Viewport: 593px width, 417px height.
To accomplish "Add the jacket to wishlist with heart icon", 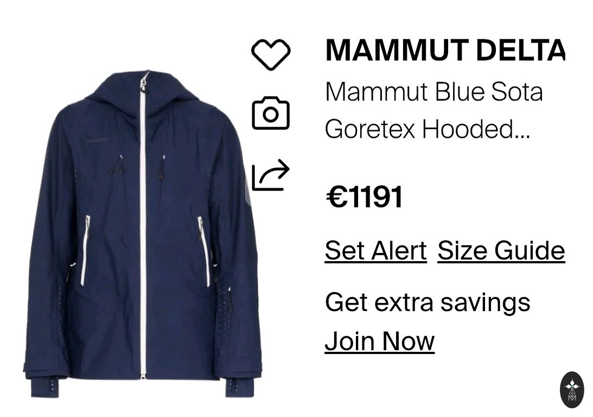I will [271, 54].
